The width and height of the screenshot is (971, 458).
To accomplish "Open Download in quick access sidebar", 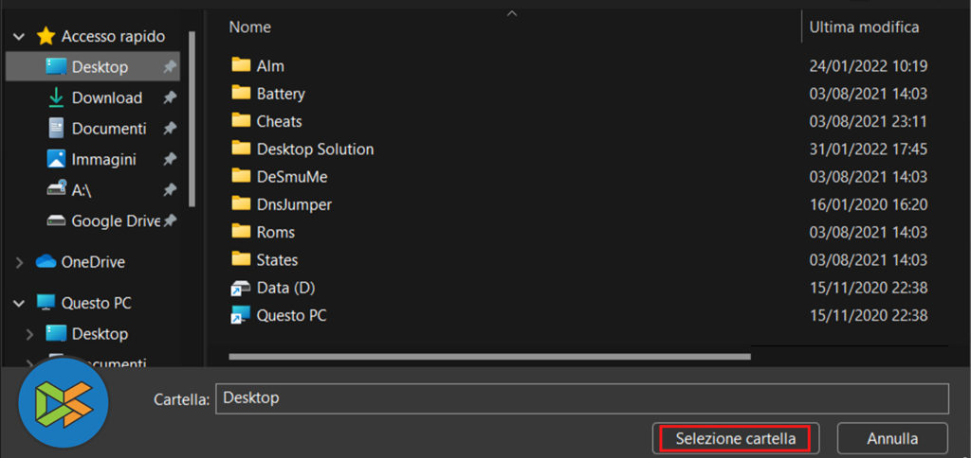I will coord(106,97).
